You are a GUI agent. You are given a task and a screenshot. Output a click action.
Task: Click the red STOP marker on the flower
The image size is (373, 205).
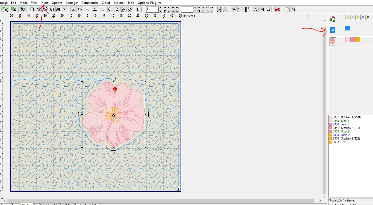click(x=115, y=89)
